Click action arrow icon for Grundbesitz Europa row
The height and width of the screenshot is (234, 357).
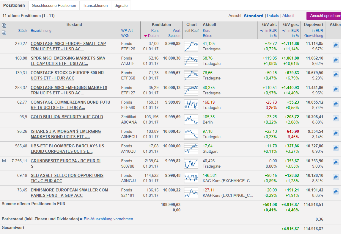(x=336, y=162)
